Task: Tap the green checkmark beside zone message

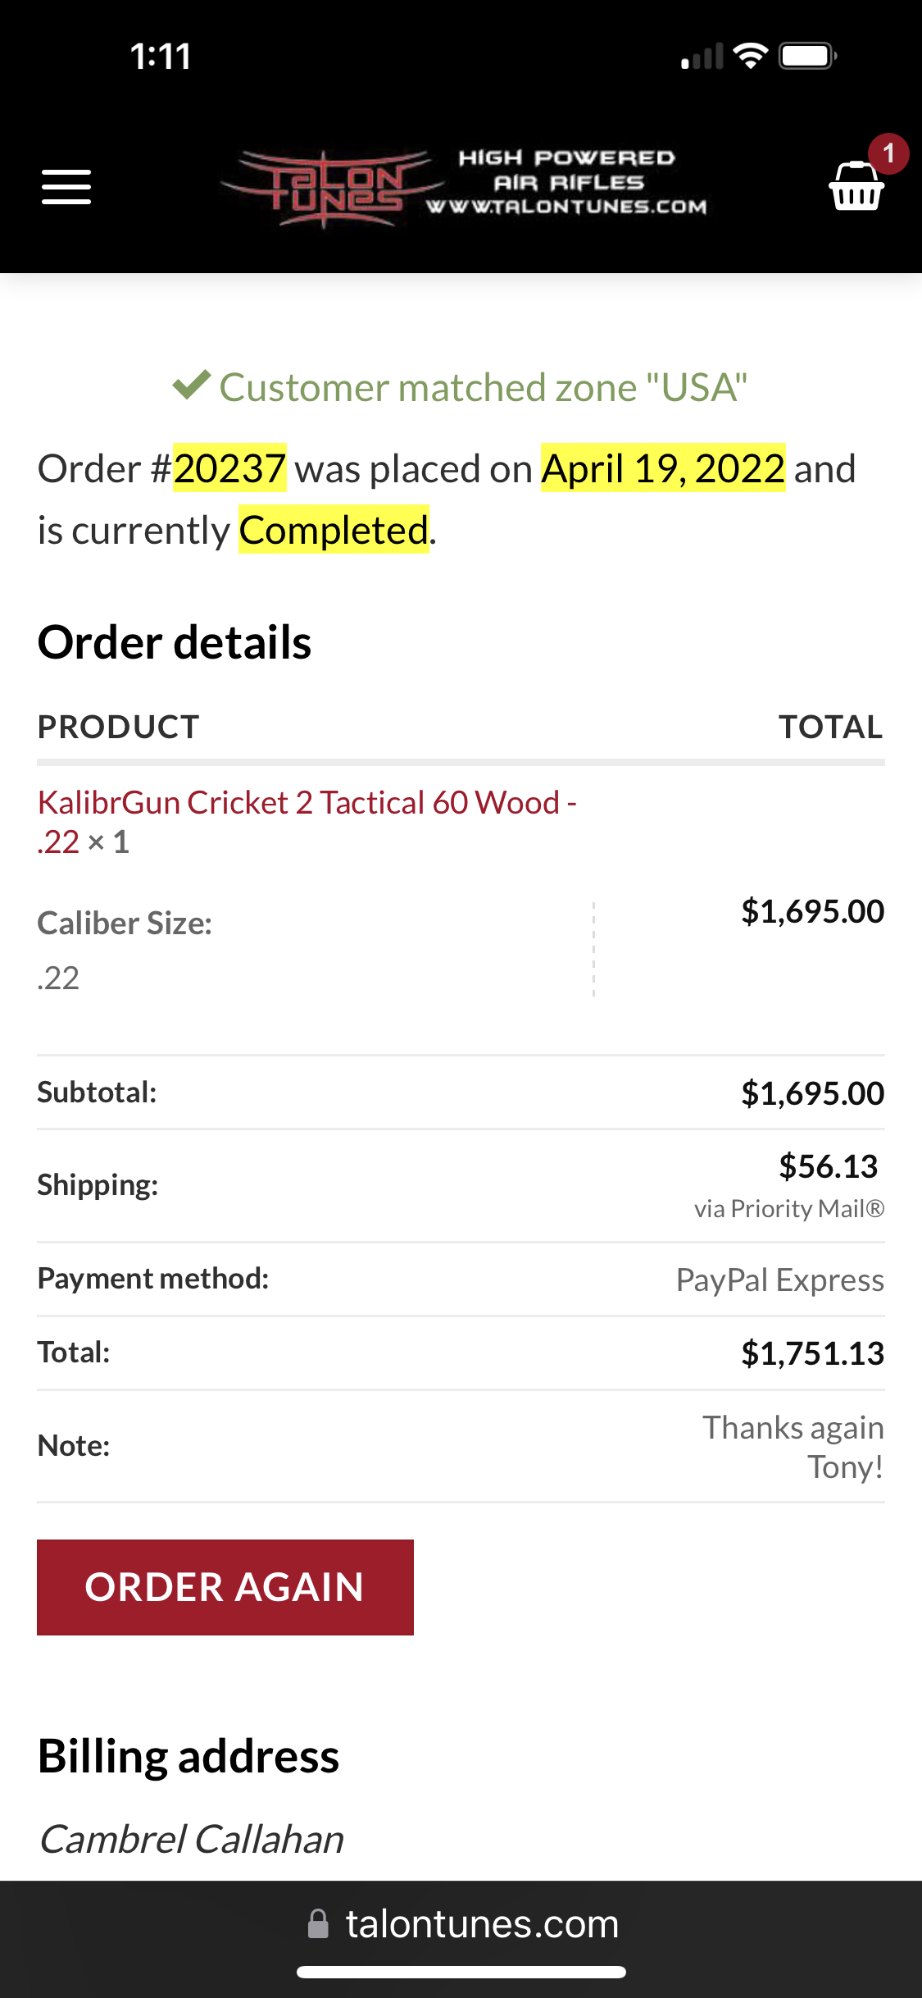Action: point(192,384)
